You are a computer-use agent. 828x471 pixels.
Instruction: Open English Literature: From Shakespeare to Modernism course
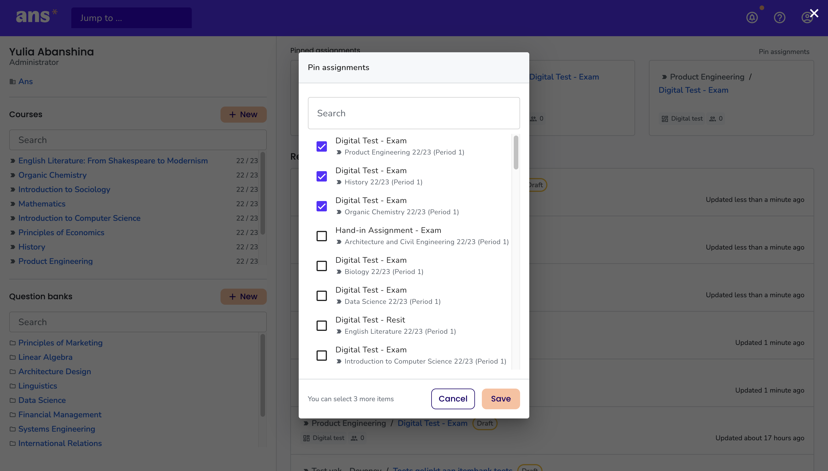[113, 161]
